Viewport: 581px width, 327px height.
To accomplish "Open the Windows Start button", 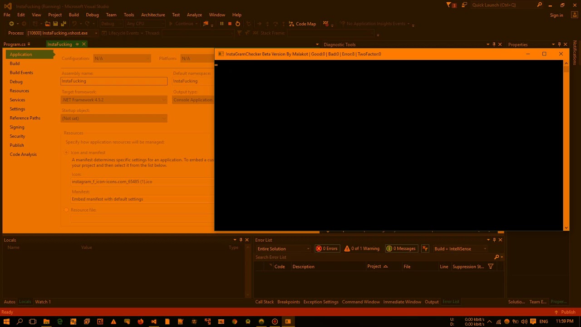I will pyautogui.click(x=6, y=322).
